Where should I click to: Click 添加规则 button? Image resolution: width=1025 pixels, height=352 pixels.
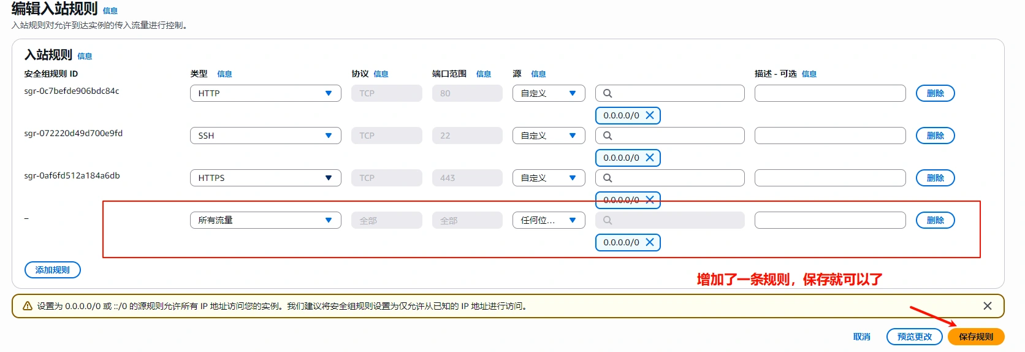tap(53, 270)
